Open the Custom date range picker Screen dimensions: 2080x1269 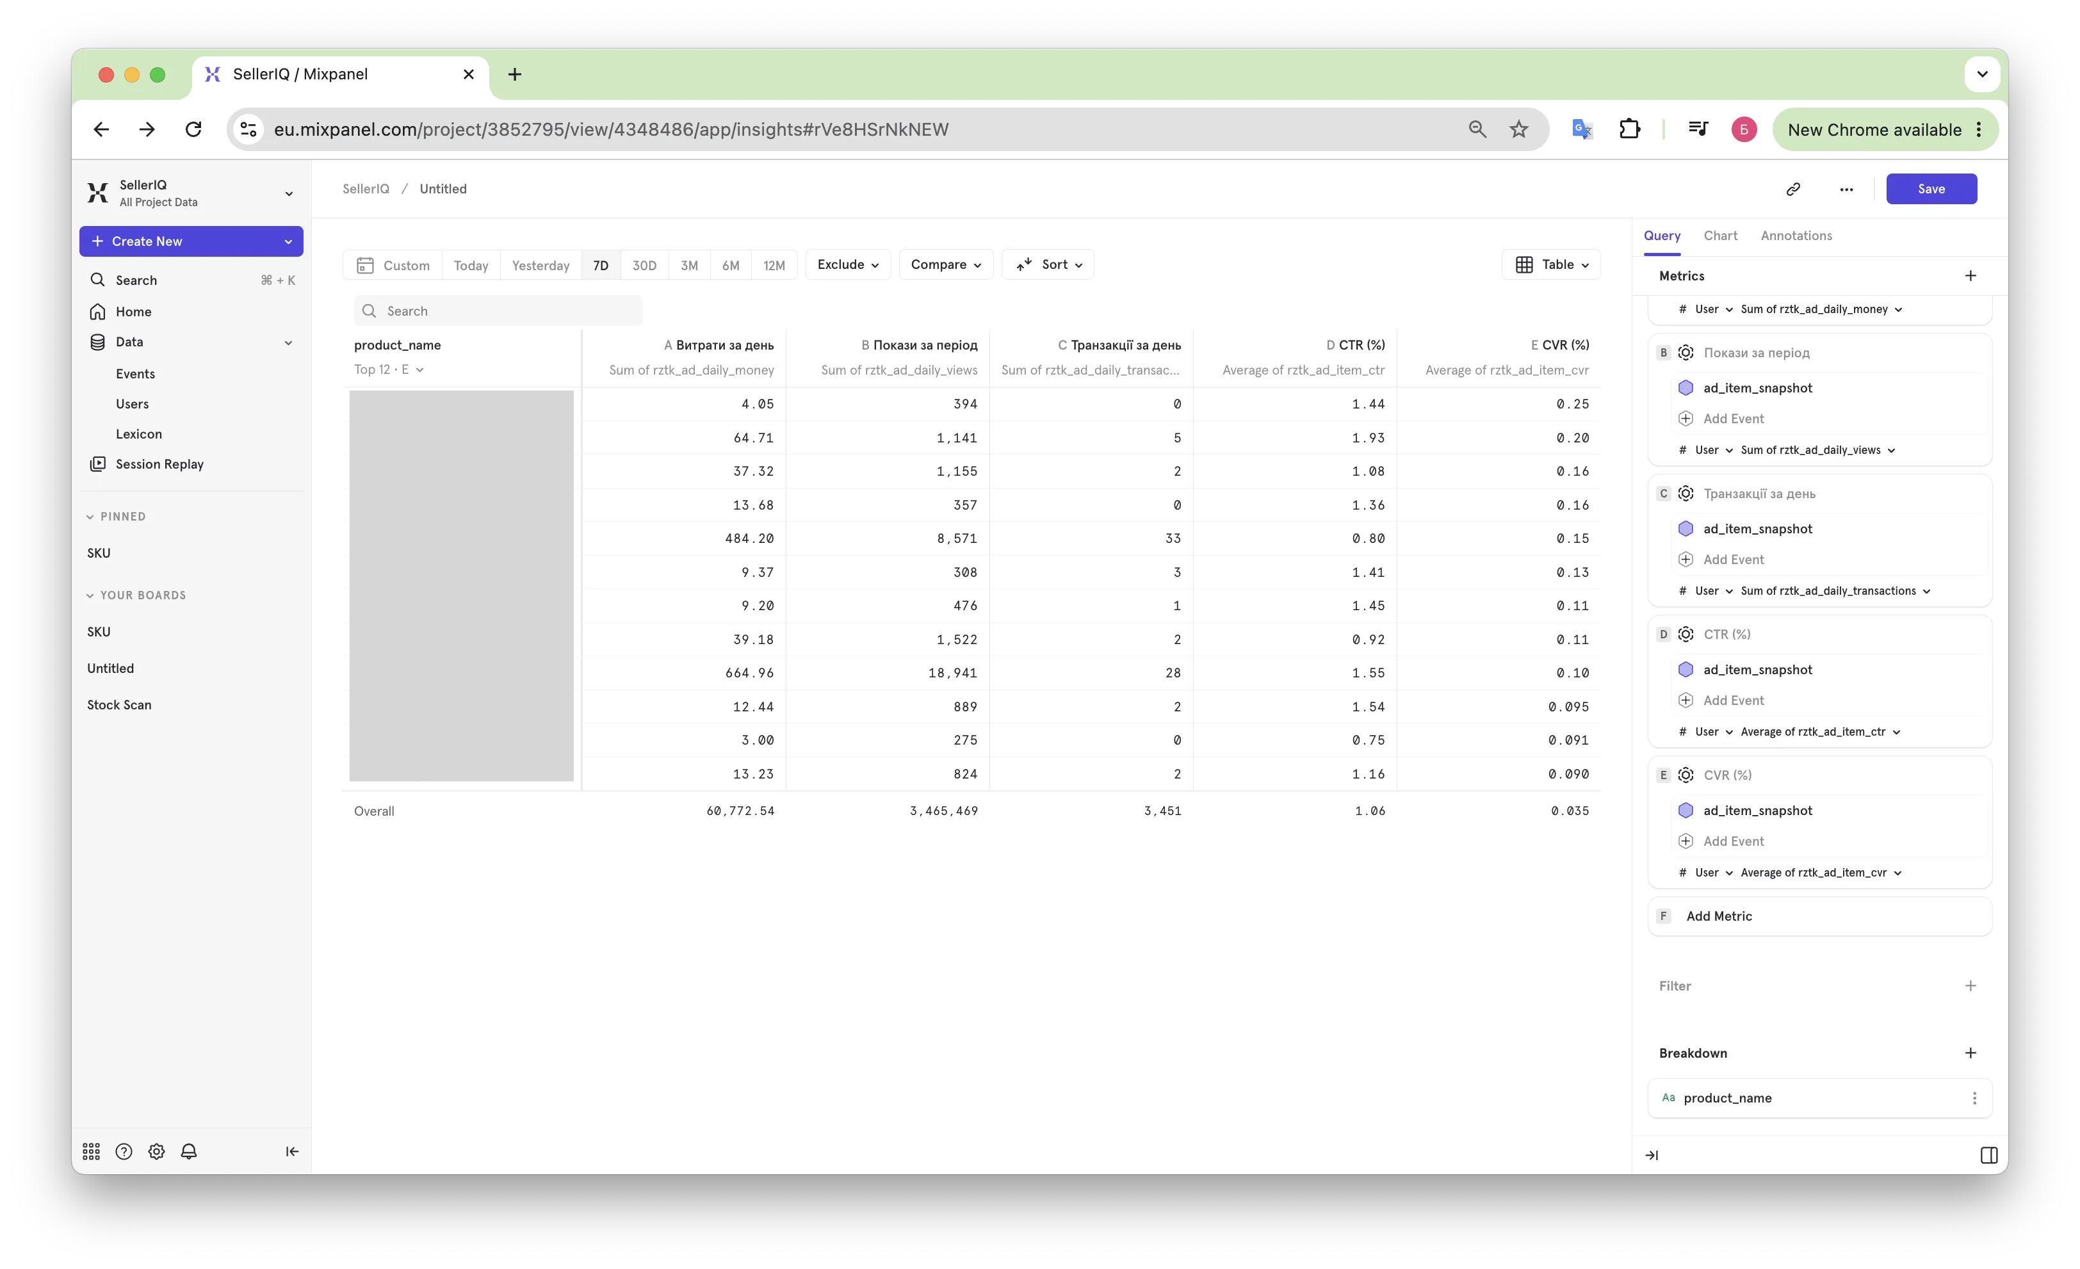[393, 265]
